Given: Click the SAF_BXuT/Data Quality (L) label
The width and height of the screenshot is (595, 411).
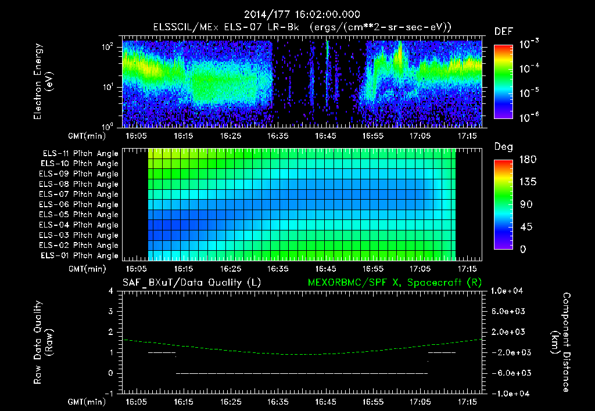Looking at the screenshot, I should 192,283.
